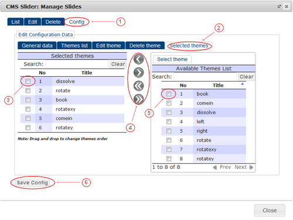Screen dimensions: 293x220
Task: Check the comein row in Available Themes
Action: pyautogui.click(x=169, y=103)
